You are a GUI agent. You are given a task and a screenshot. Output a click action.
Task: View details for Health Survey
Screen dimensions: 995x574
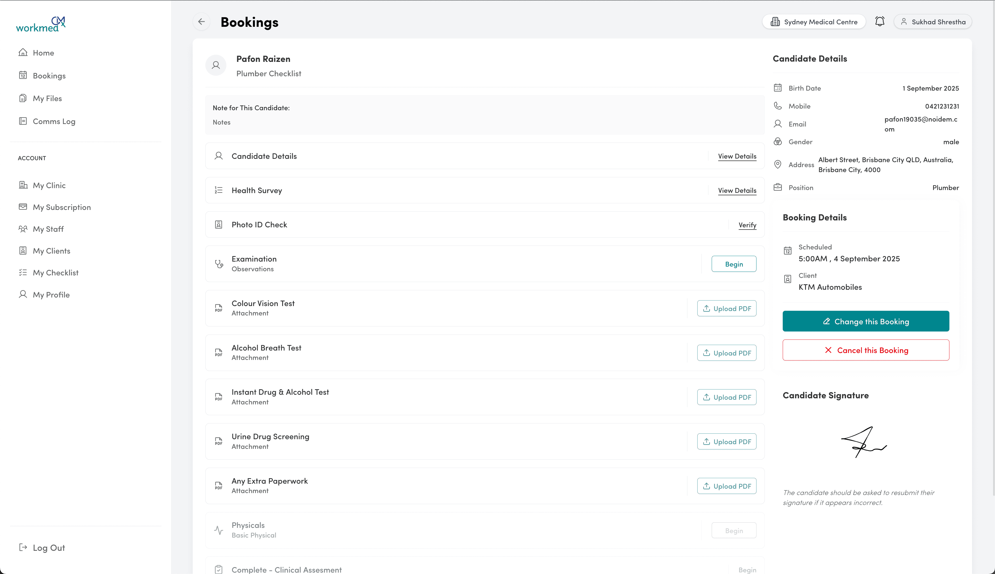737,190
